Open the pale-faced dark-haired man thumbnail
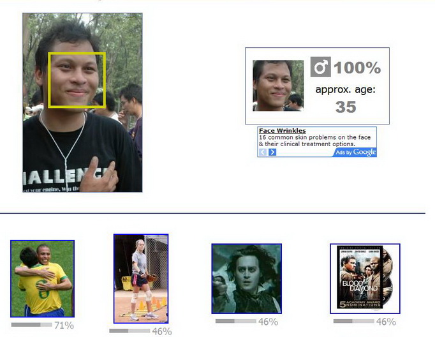435x337 pixels. tap(246, 278)
